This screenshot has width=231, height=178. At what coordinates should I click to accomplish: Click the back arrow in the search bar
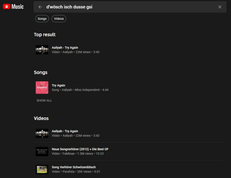coord(40,7)
